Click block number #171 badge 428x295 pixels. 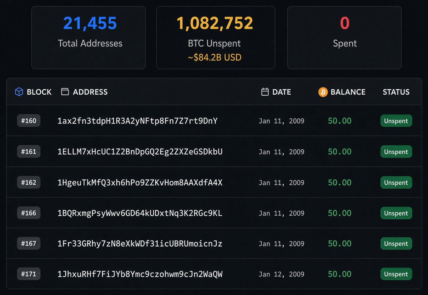29,274
